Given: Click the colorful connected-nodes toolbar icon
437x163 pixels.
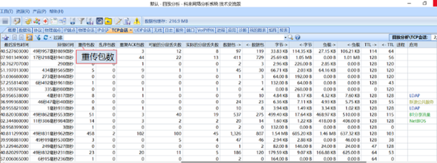Looking at the screenshot, I should coord(36,21).
